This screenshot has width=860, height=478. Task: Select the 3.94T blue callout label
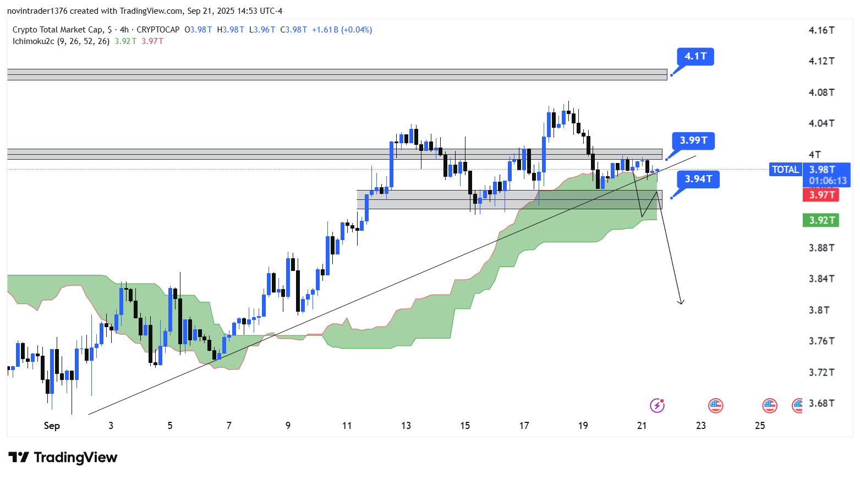click(x=698, y=179)
